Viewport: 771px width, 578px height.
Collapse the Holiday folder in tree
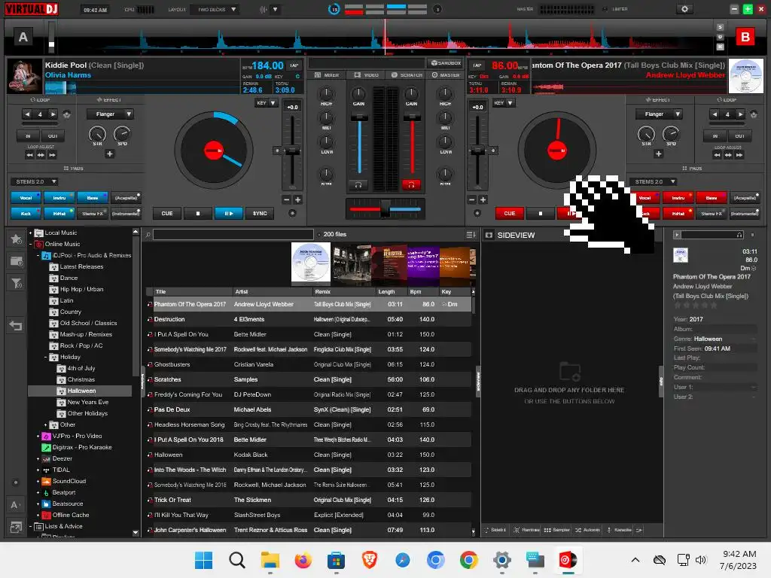point(46,357)
